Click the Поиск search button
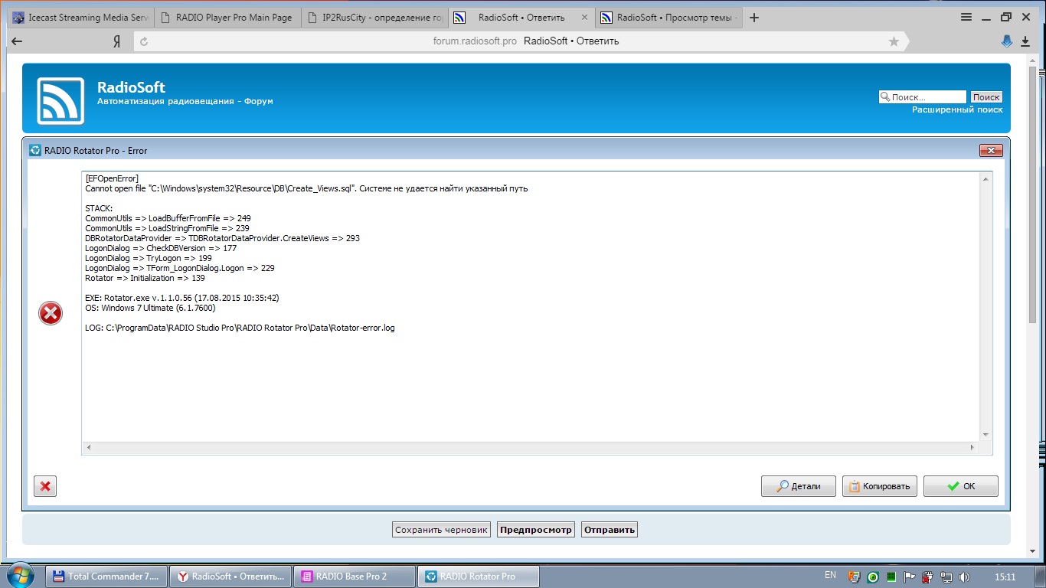The image size is (1046, 588). (986, 97)
